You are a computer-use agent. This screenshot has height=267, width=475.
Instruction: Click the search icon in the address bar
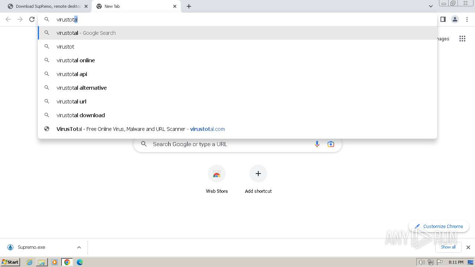tap(47, 19)
